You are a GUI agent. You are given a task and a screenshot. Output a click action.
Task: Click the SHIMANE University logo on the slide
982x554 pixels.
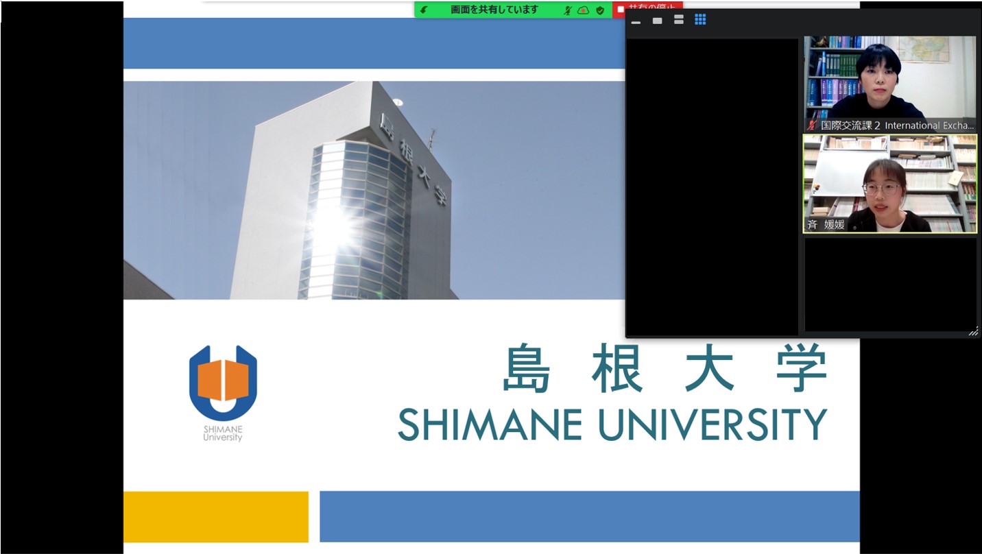coord(223,393)
